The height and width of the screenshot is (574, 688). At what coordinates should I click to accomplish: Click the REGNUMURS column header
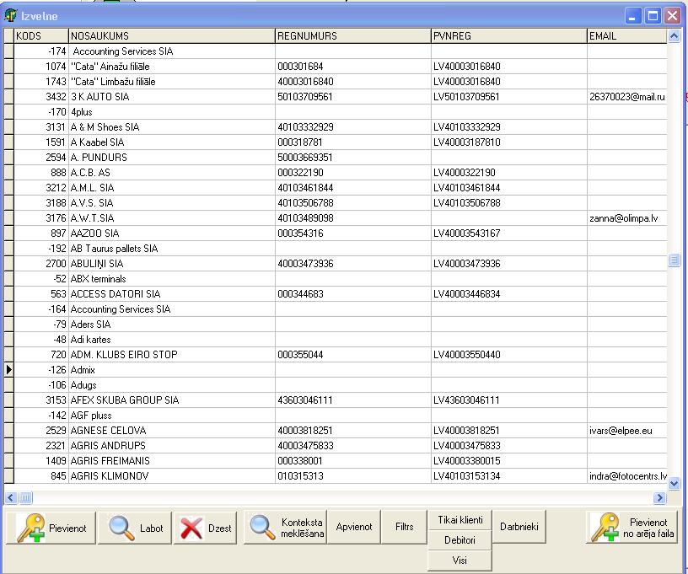pos(352,36)
